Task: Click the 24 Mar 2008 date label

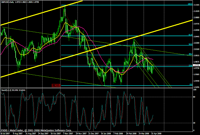Action: pyautogui.click(x=144, y=133)
